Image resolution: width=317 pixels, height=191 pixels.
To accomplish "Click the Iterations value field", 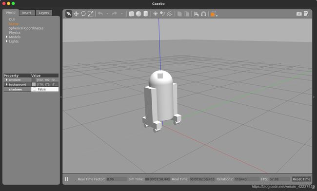I will (247, 179).
